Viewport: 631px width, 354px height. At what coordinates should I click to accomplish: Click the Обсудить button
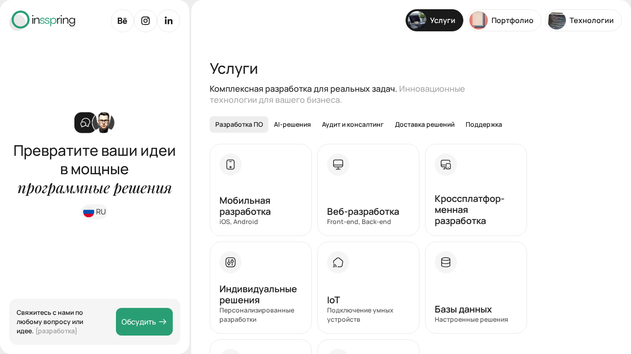(x=144, y=322)
